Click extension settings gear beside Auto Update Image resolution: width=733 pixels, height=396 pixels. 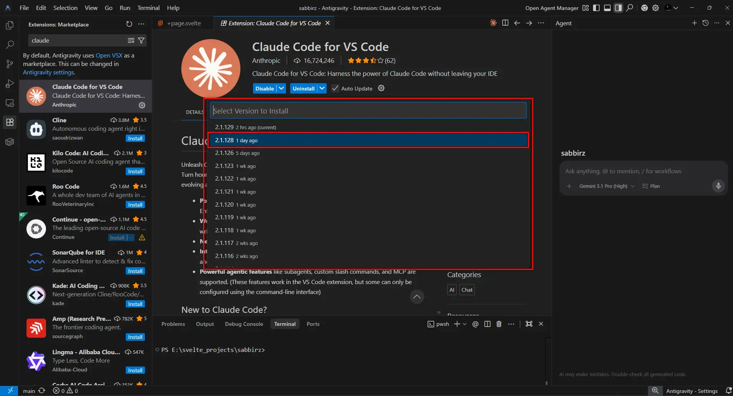(x=381, y=88)
